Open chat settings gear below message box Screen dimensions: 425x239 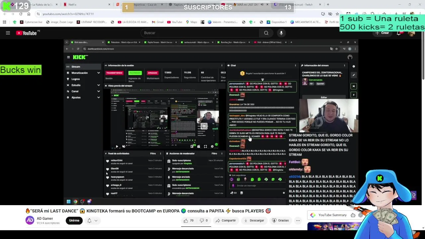pyautogui.click(x=284, y=193)
